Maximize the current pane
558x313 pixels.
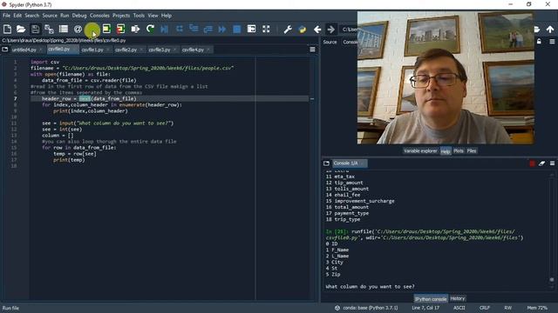[x=252, y=29]
